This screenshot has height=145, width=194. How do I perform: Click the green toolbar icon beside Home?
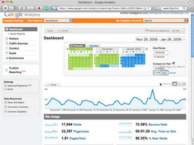(x=47, y=8)
